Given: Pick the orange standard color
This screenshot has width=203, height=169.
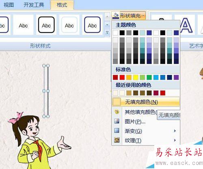Looking at the screenshot, I should [129, 77].
